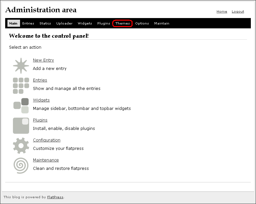Click the starburst New Entry icon

[x=21, y=66]
